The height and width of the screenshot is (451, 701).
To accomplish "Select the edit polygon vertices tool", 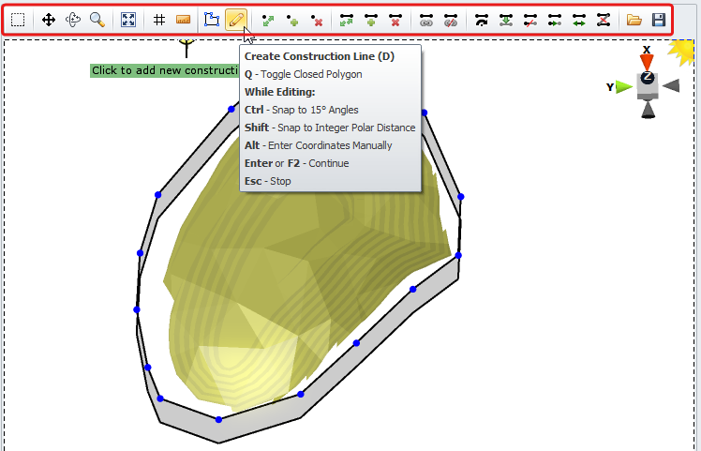I will (212, 20).
